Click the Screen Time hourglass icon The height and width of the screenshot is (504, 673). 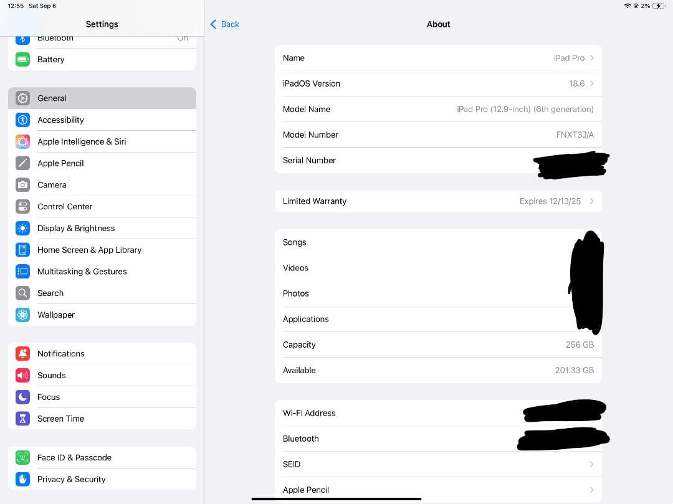pyautogui.click(x=22, y=419)
